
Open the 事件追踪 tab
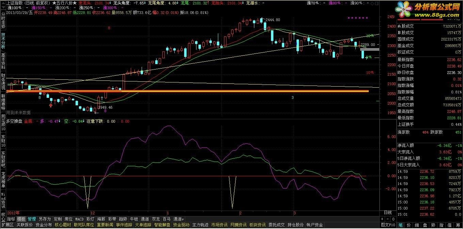tap(124, 225)
